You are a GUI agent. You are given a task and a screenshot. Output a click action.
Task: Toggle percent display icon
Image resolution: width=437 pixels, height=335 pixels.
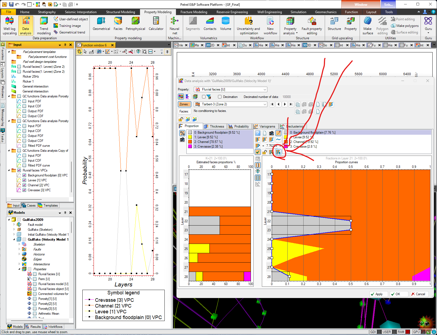[x=182, y=133]
